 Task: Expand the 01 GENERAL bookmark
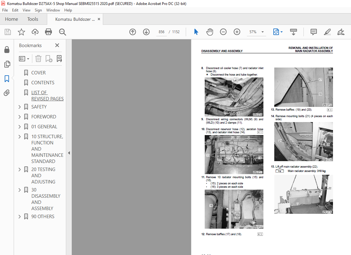point(20,127)
